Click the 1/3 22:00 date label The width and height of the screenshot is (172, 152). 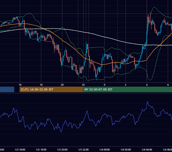(83, 149)
